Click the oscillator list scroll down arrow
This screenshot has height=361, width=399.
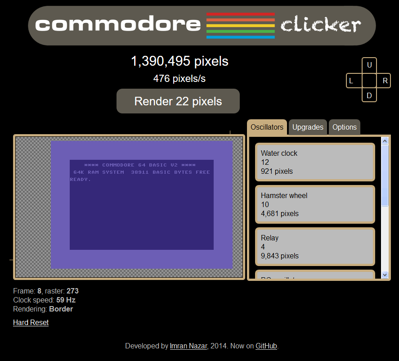[385, 275]
